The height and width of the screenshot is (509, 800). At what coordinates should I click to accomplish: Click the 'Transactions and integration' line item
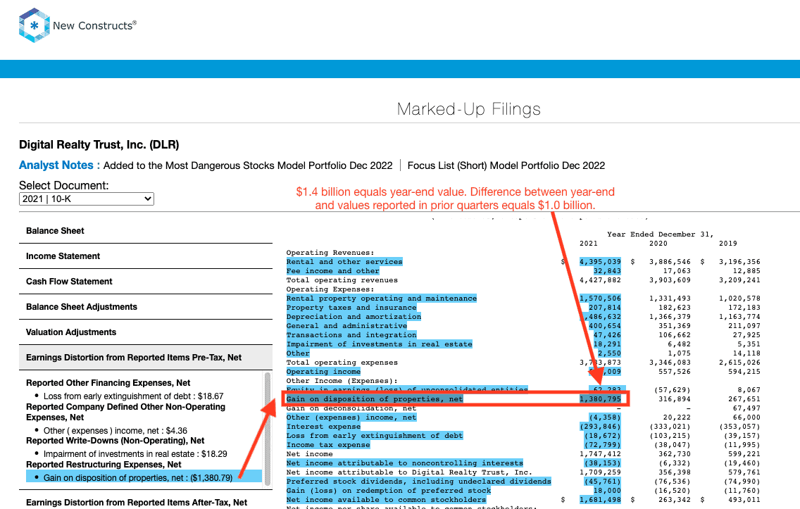[x=351, y=335]
